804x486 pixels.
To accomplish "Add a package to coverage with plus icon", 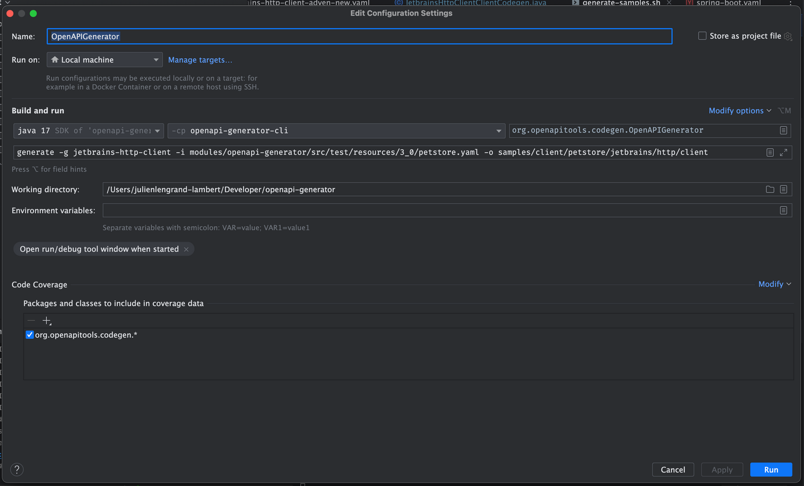I will pos(46,320).
